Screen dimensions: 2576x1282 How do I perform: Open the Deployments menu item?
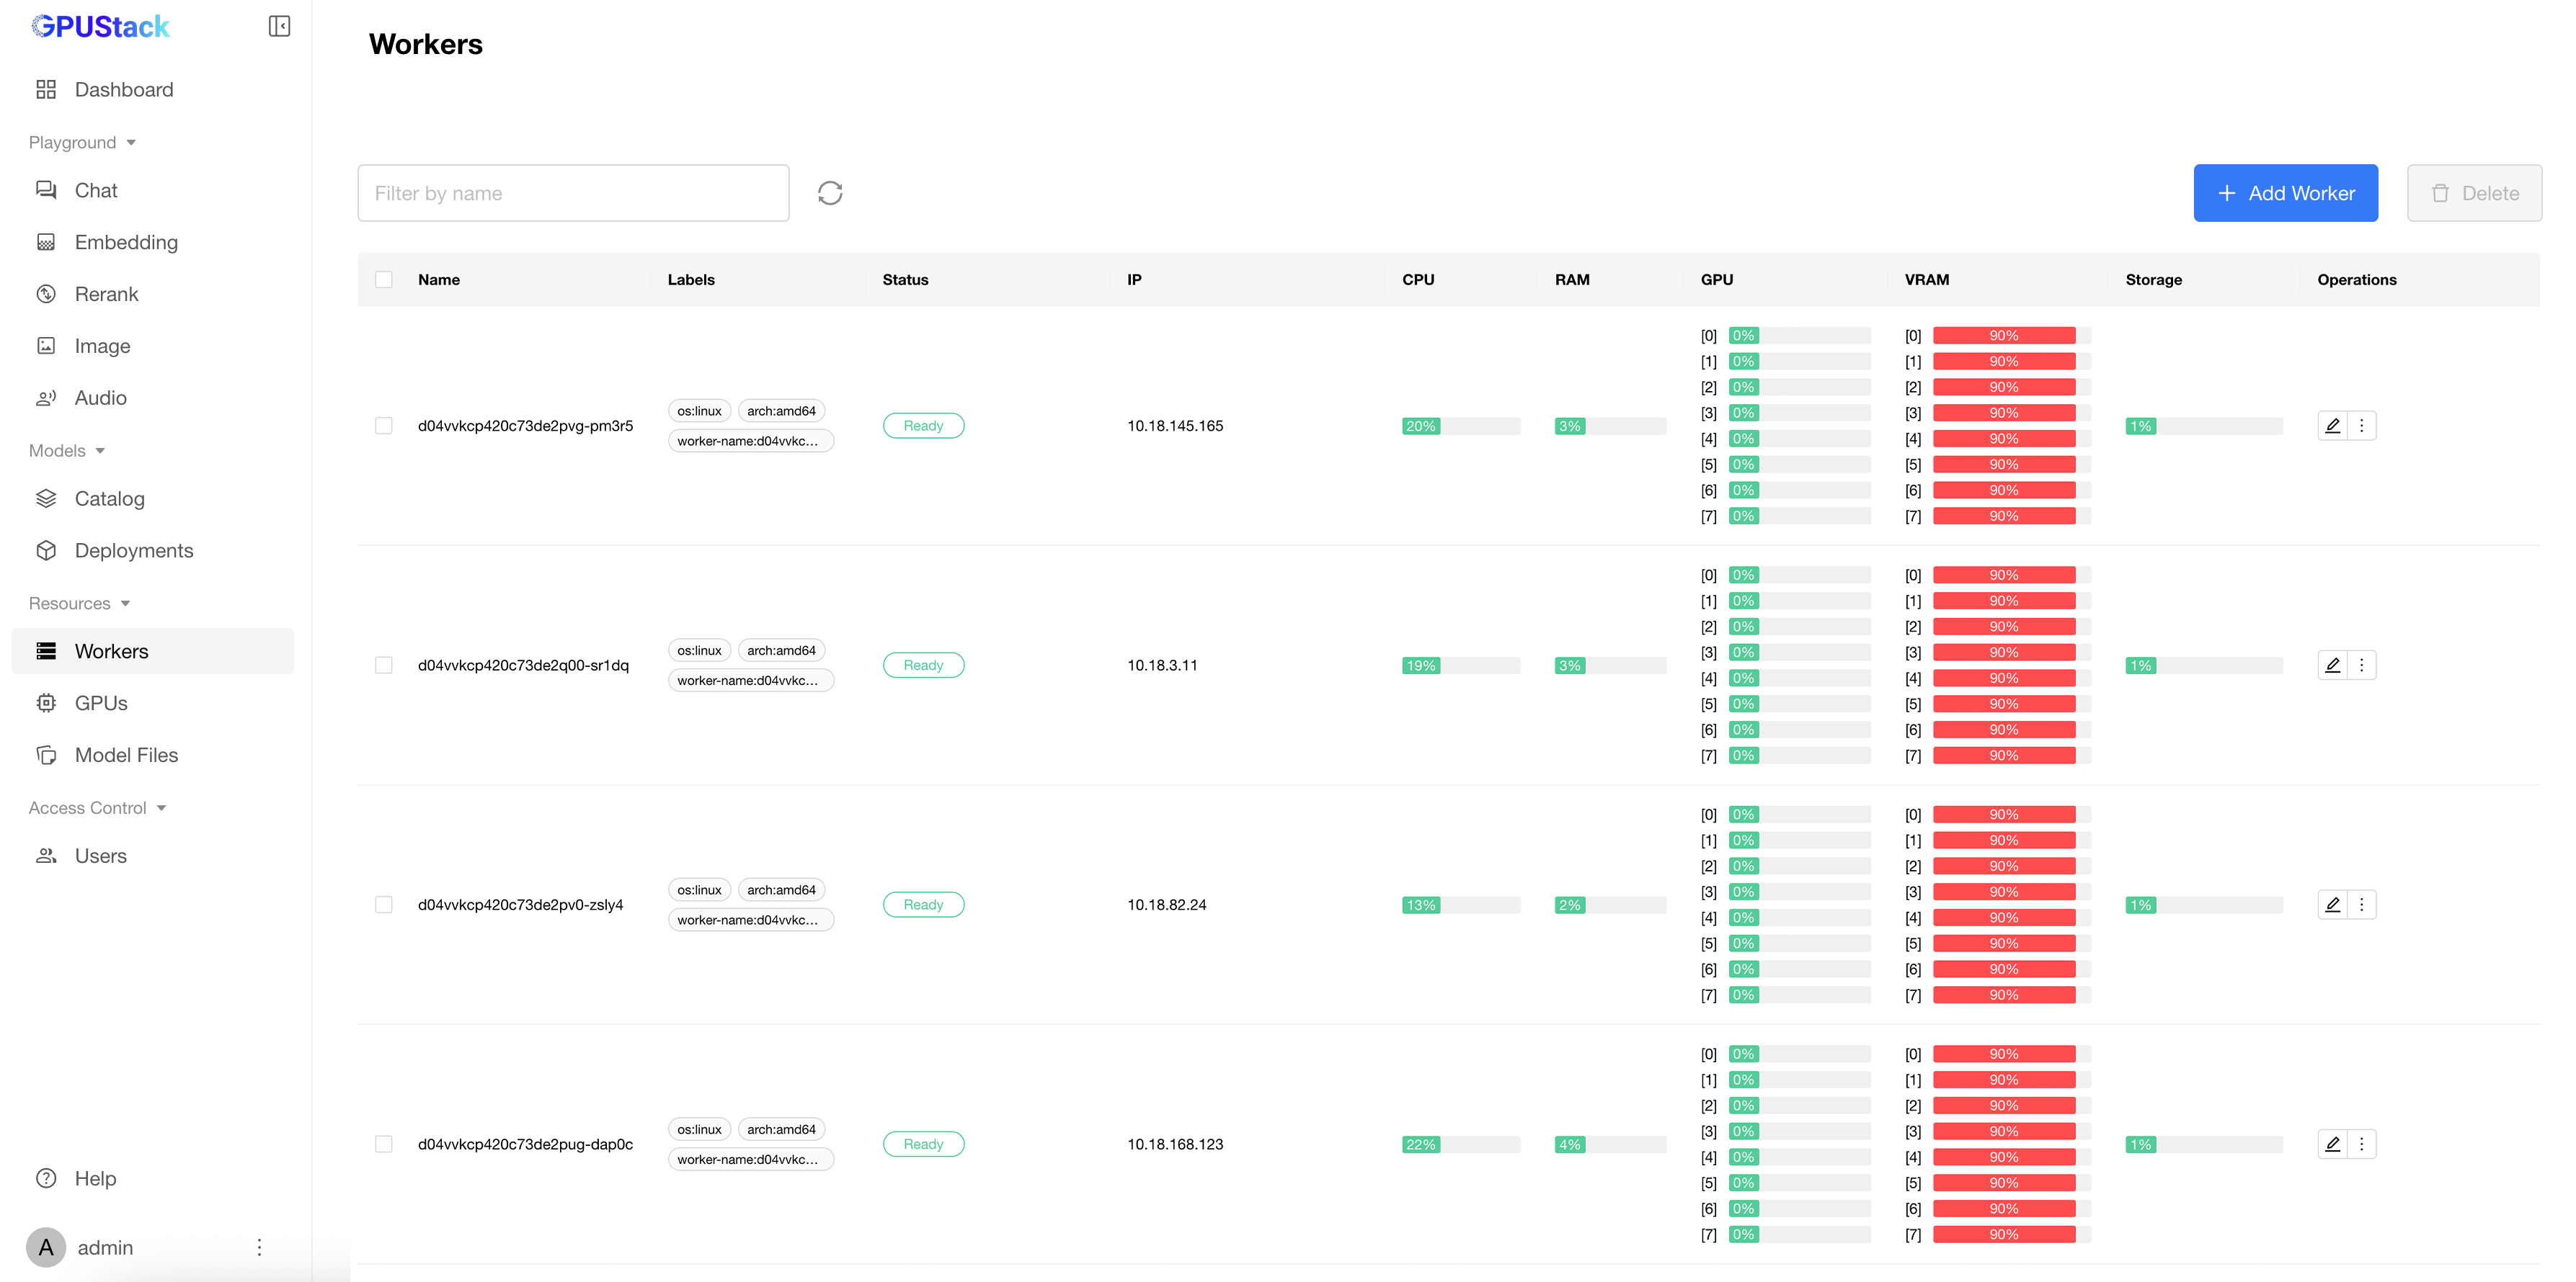(134, 550)
